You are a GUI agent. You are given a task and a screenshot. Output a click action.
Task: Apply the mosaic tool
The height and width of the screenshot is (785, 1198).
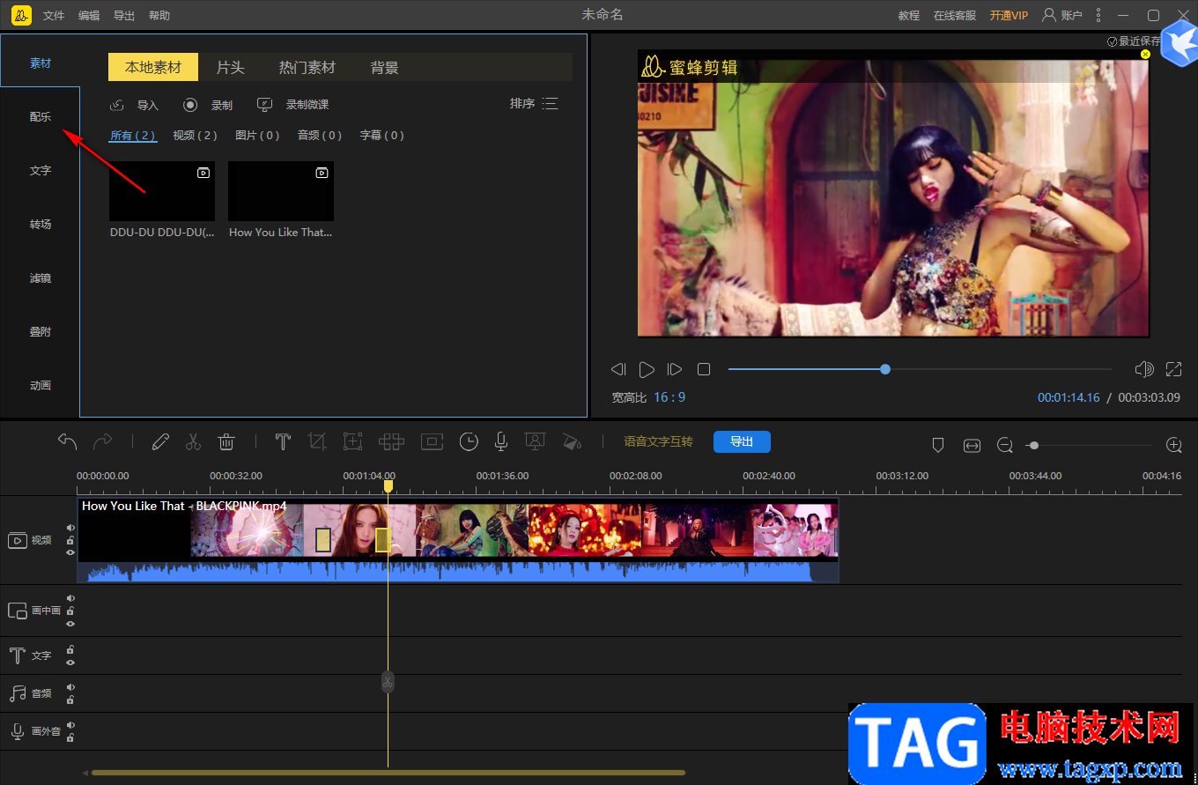391,441
